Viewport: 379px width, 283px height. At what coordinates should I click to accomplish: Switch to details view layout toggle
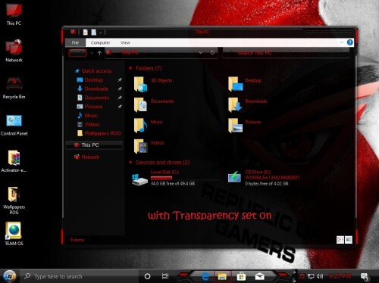[x=340, y=240]
